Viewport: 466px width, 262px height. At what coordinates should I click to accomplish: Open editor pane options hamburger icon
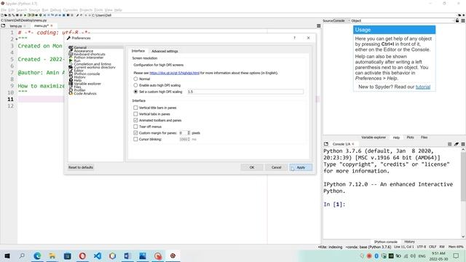click(x=319, y=26)
